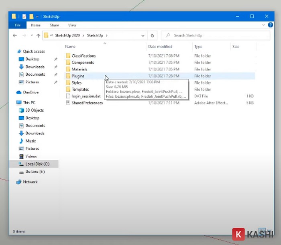This screenshot has height=245, width=281.
Task: Open Downloads under This PC
Action: (x=35, y=133)
